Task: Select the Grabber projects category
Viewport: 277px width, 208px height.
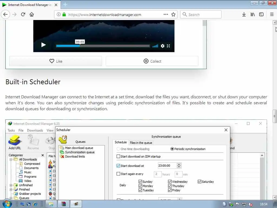Action: click(x=28, y=194)
